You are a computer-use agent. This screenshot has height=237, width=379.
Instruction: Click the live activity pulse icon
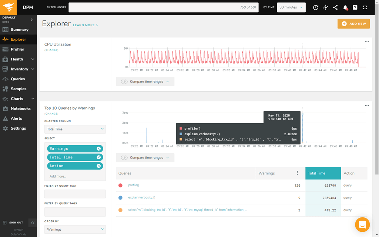pos(325,7)
